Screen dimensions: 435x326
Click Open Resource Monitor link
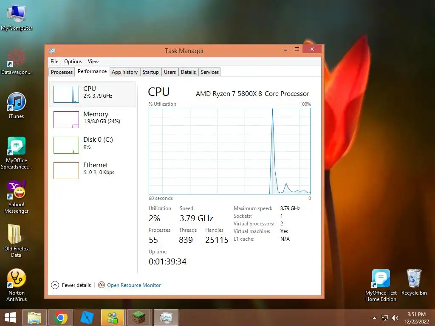coord(134,285)
